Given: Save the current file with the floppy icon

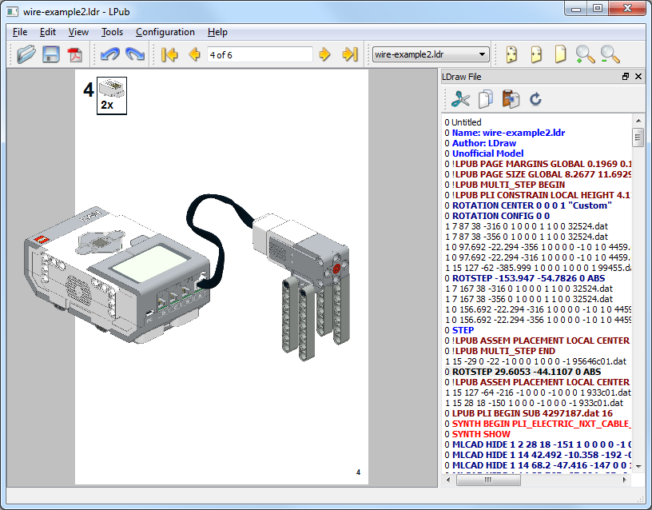Looking at the screenshot, I should pyautogui.click(x=50, y=54).
